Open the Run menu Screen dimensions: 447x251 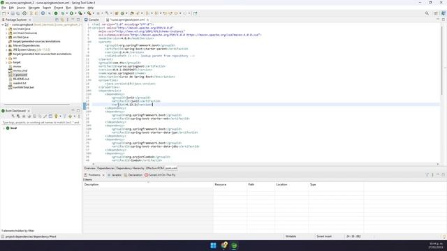(68, 8)
